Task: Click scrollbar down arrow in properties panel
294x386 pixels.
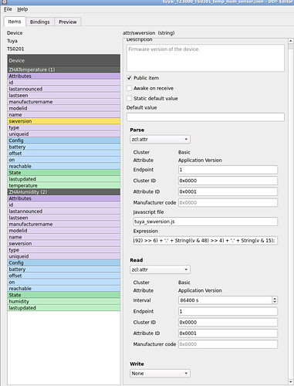Action: click(291, 382)
